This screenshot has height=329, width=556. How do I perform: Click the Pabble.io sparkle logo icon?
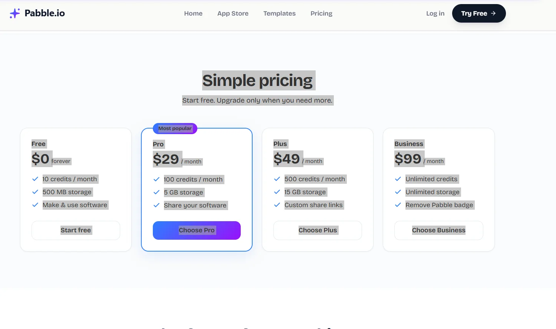(15, 13)
